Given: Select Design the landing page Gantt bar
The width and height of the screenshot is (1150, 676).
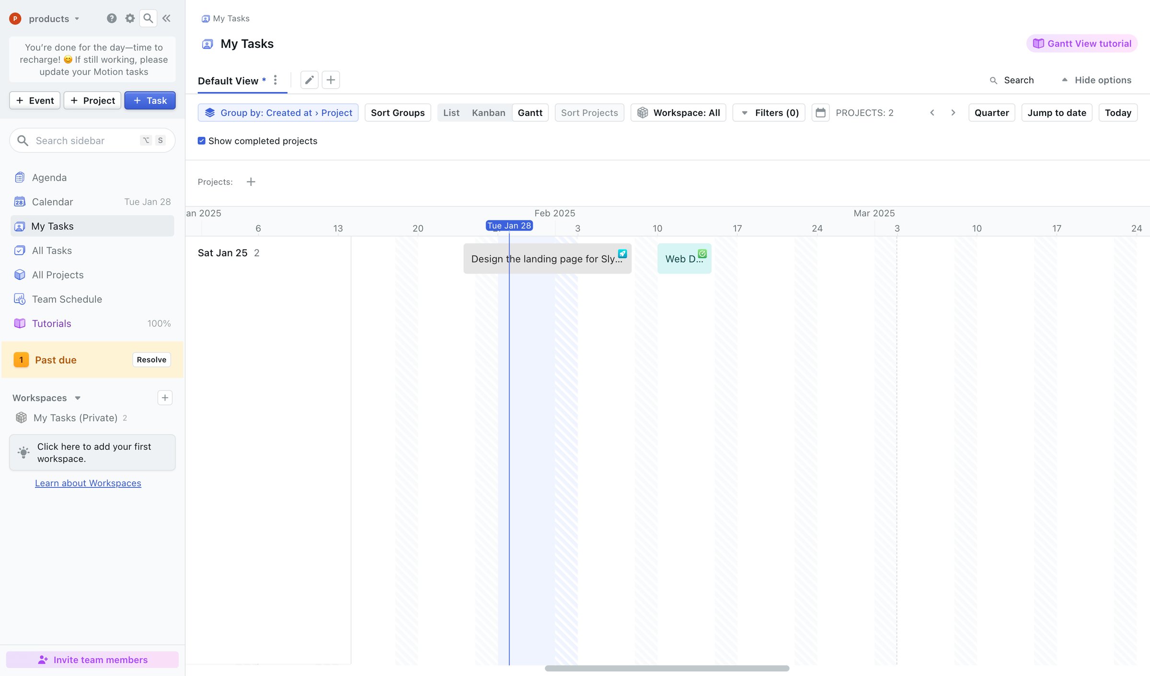Looking at the screenshot, I should point(547,259).
